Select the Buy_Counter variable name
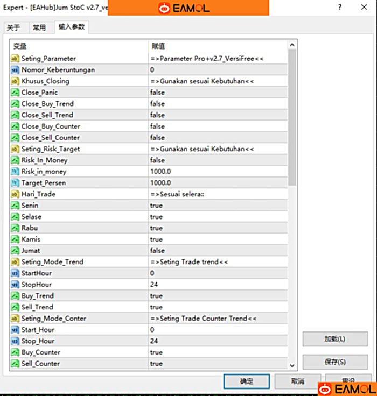The width and height of the screenshot is (377, 396). point(41,352)
